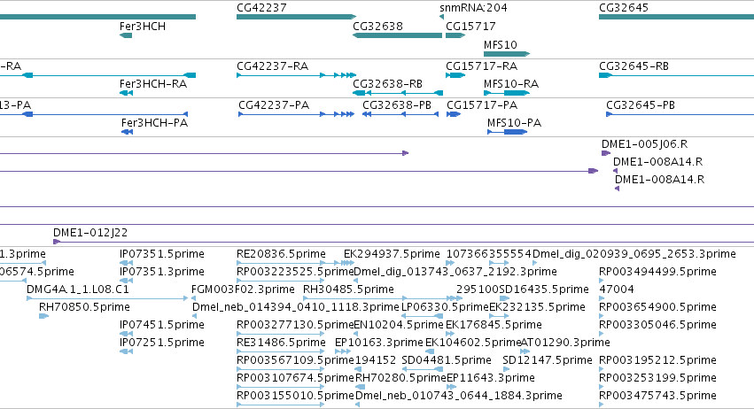The width and height of the screenshot is (754, 409).
Task: Select the snmRNA:204 gene label
Action: point(473,8)
